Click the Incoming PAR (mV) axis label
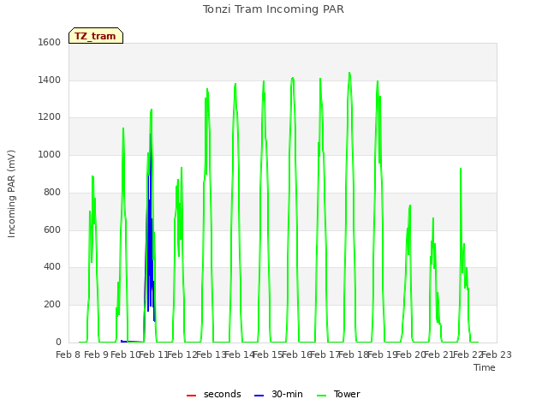The image size is (548, 411). coord(11,194)
